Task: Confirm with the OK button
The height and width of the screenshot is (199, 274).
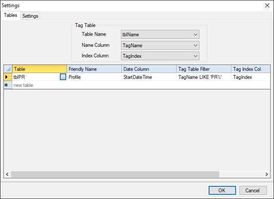Action: pyautogui.click(x=222, y=190)
